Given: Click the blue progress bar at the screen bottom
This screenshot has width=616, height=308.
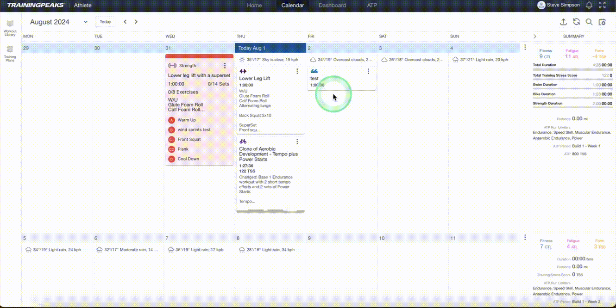Looking at the screenshot, I should (308, 306).
